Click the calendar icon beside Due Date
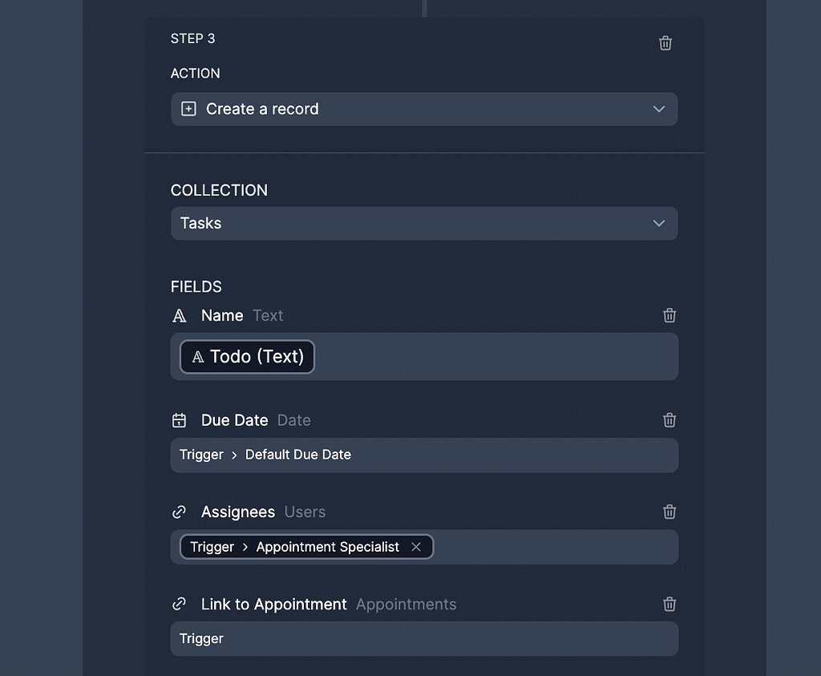Viewport: 821px width, 676px height. (x=179, y=419)
